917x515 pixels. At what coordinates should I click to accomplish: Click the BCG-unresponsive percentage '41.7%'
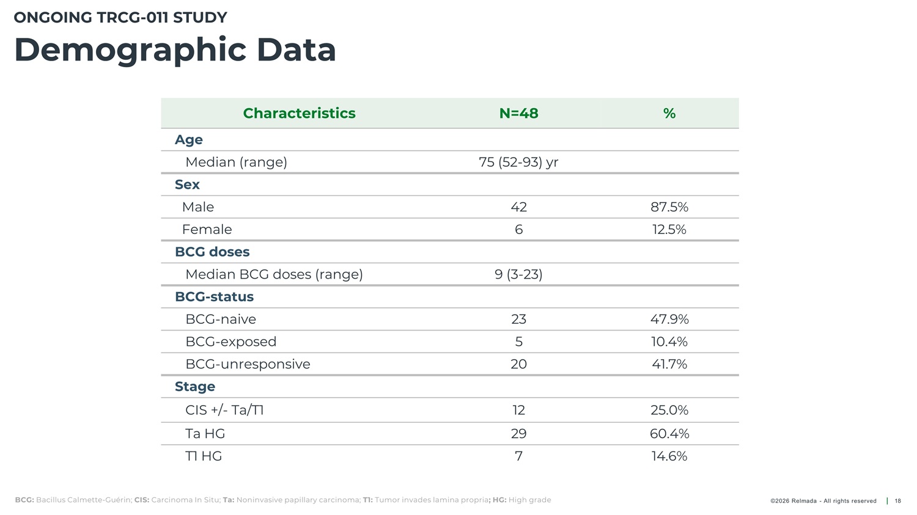click(669, 364)
